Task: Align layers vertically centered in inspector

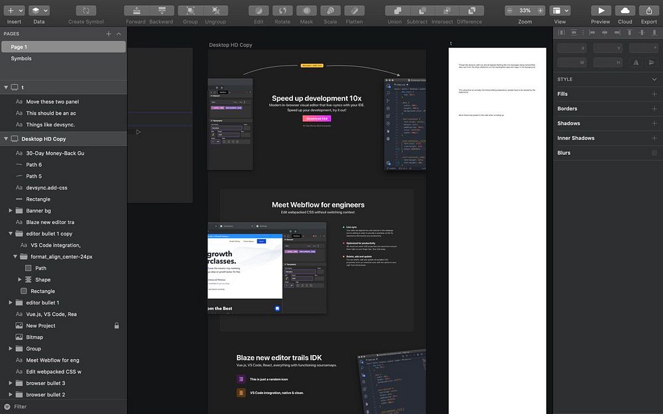Action: coord(642,32)
